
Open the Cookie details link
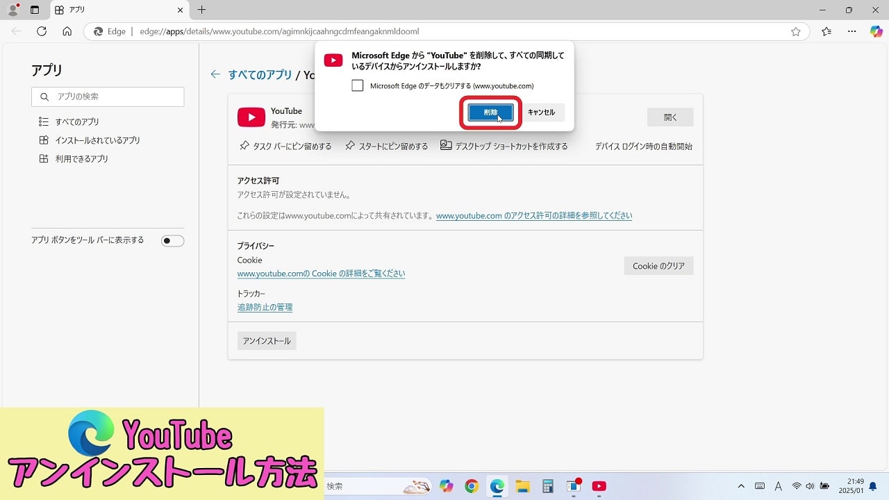click(x=321, y=274)
